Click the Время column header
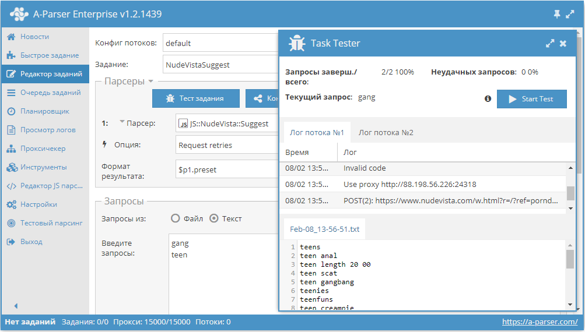 coord(308,152)
